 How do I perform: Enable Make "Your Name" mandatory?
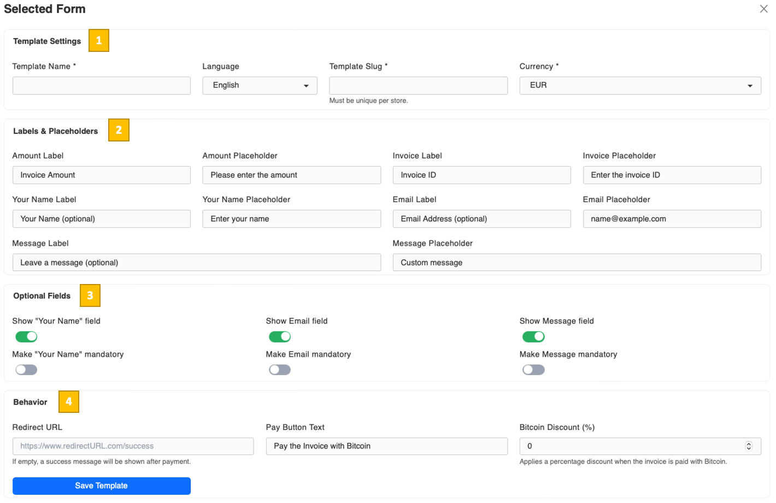pyautogui.click(x=26, y=370)
